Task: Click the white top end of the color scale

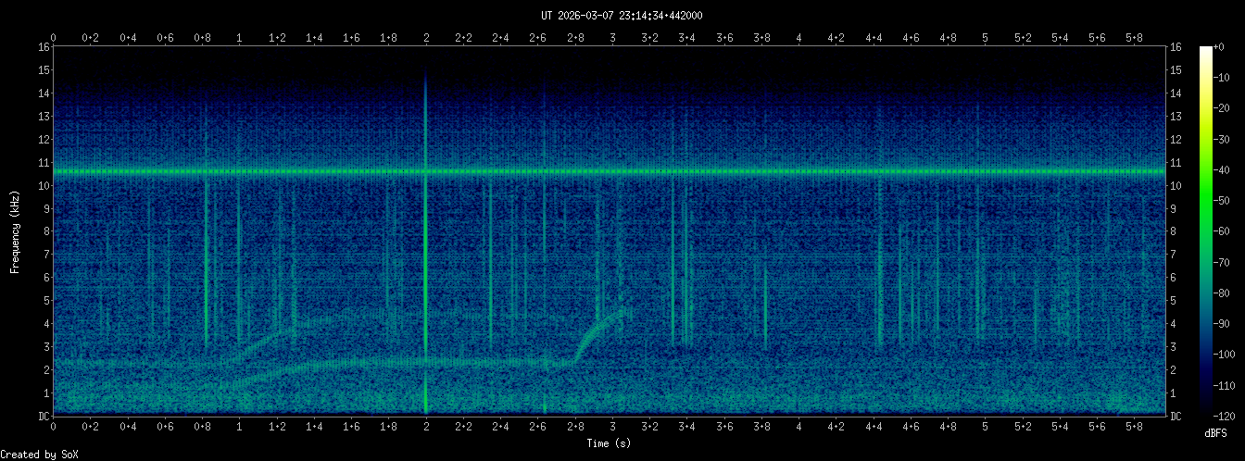Action: 1206,50
